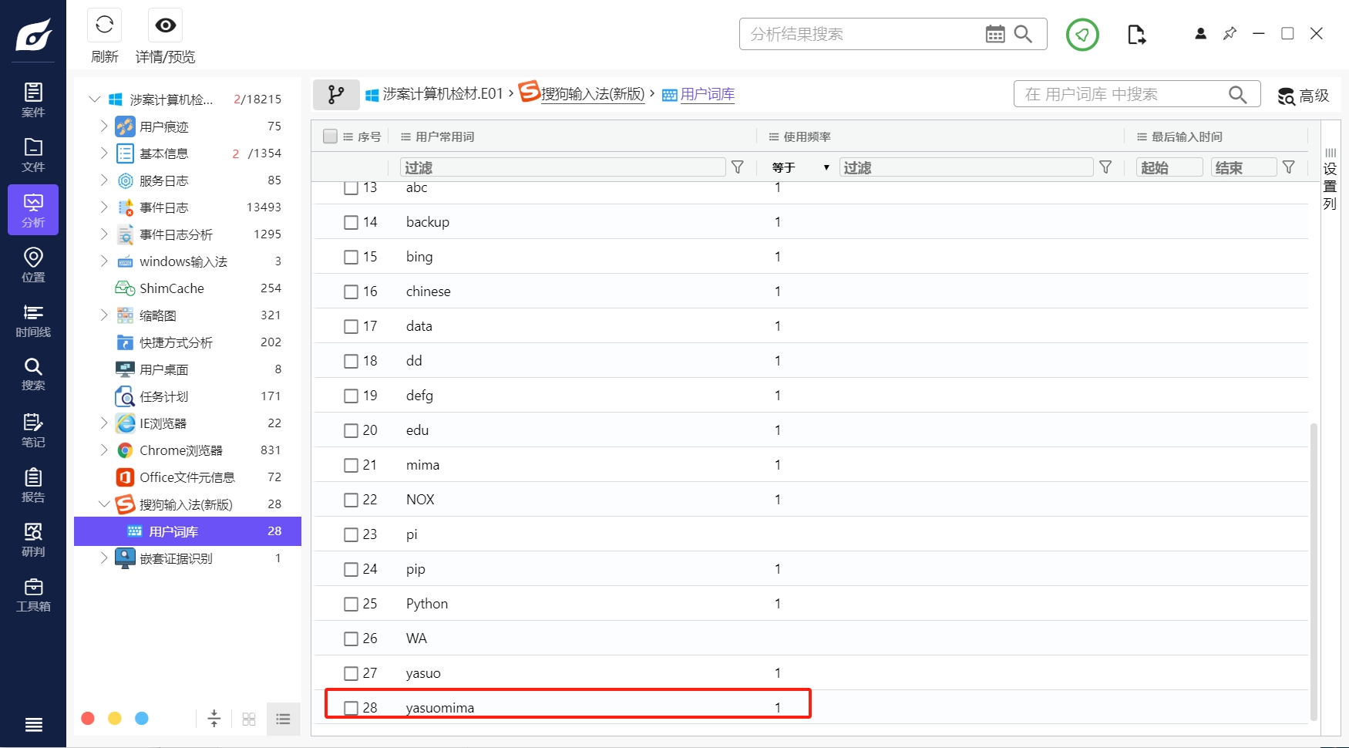Image resolution: width=1349 pixels, height=748 pixels.
Task: Click the magnifier icon in 分析结果搜索 box
Action: coord(1023,34)
